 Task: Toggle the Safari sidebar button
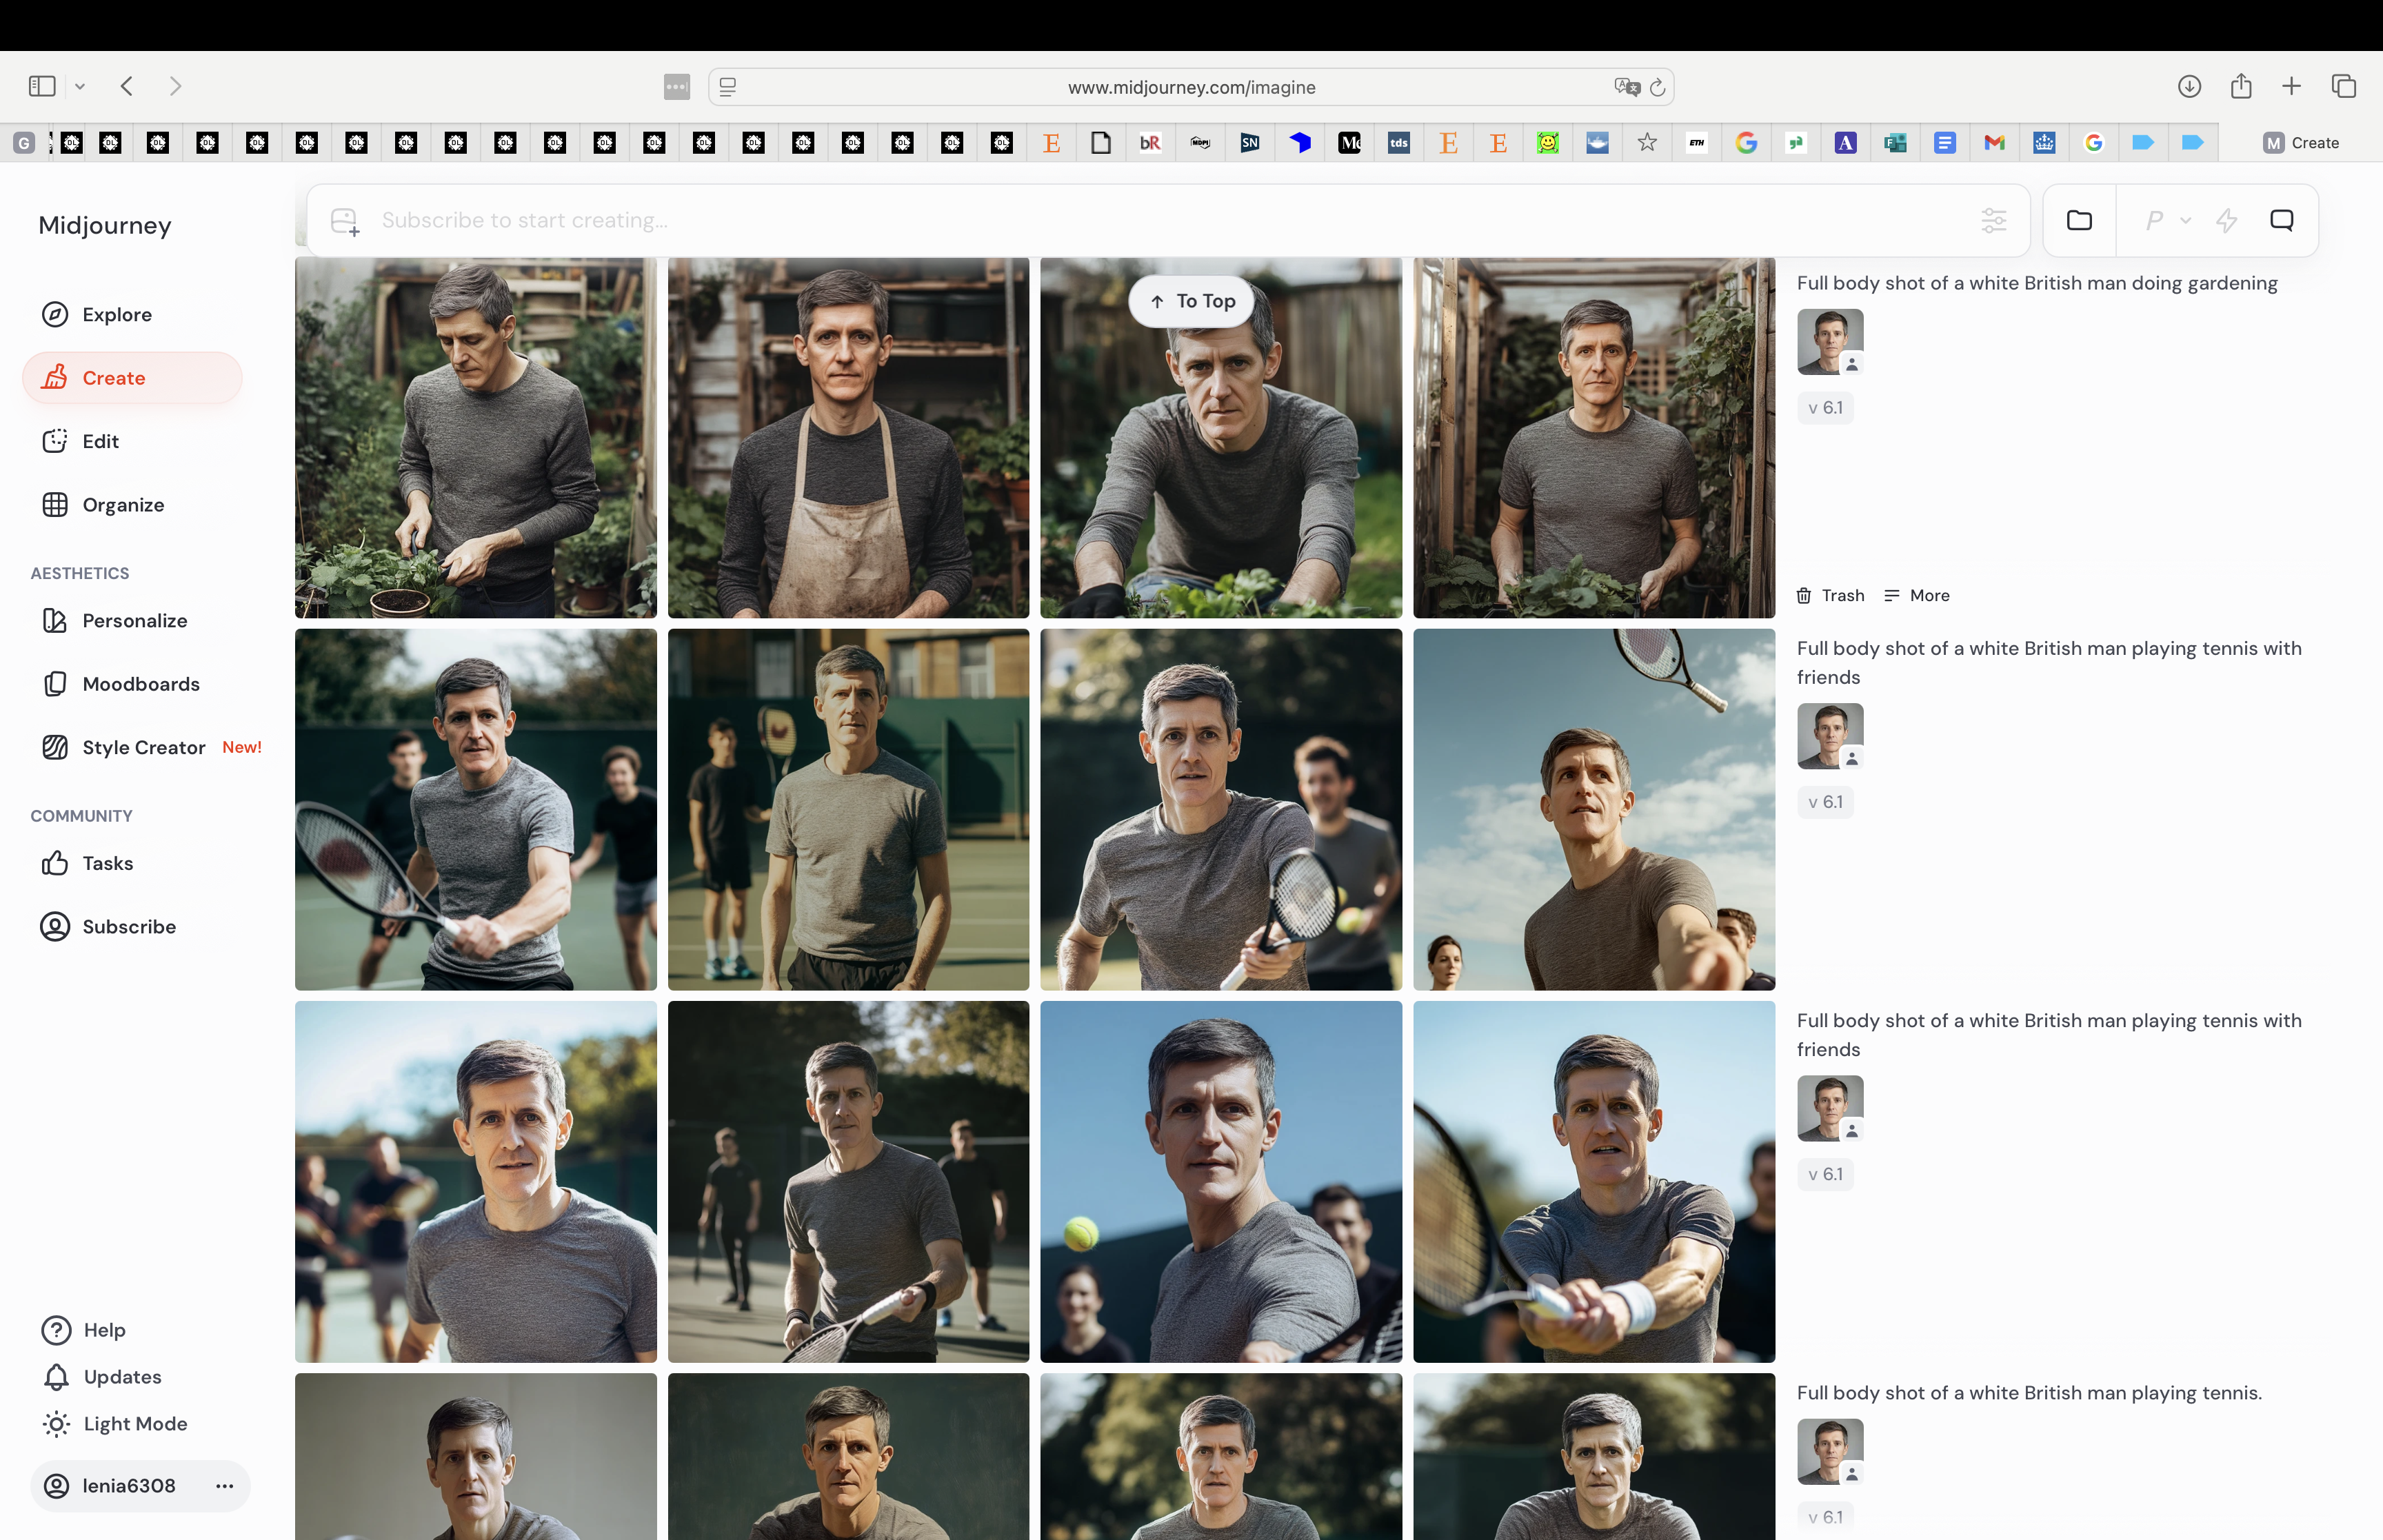coord(42,87)
